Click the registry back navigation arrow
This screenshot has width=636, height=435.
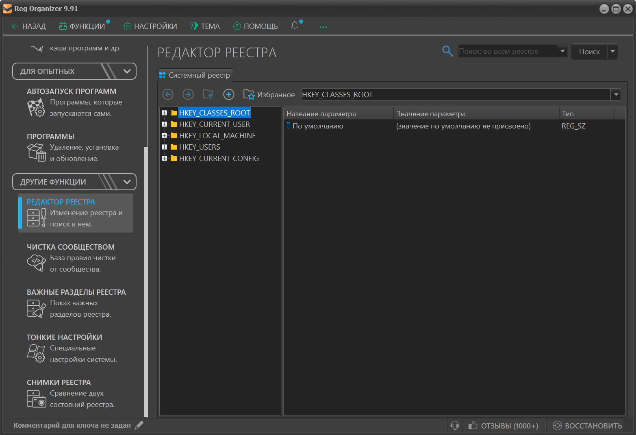click(x=168, y=95)
